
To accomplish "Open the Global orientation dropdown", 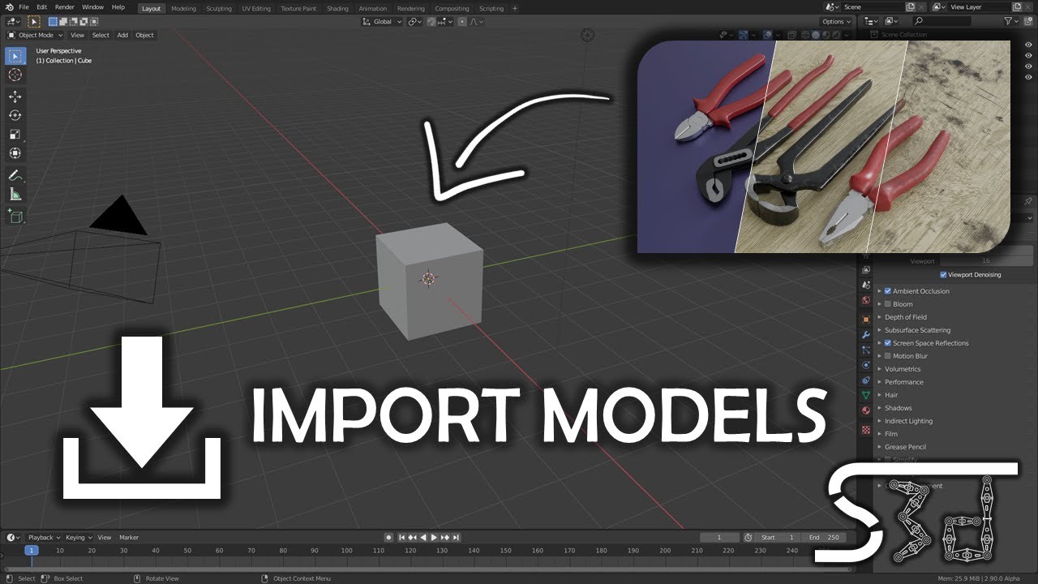I will (381, 22).
